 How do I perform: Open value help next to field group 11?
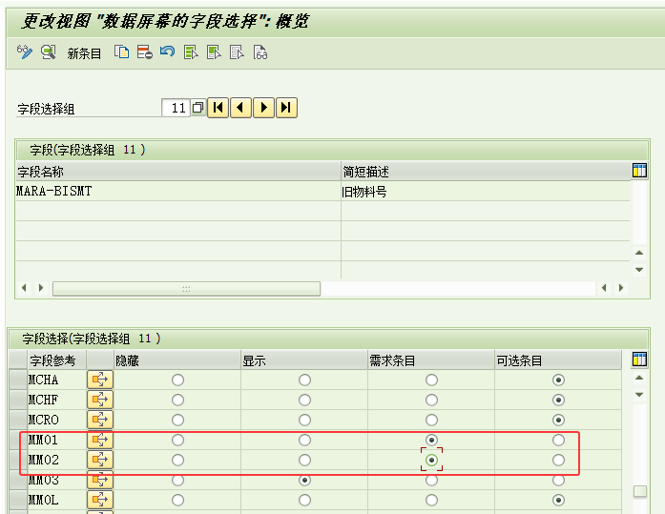click(x=197, y=108)
